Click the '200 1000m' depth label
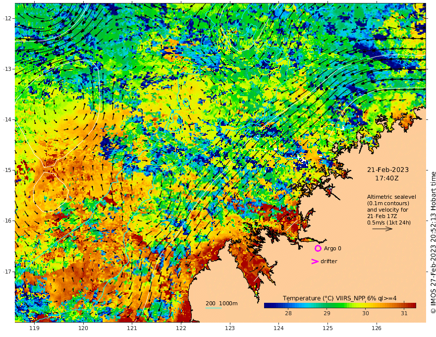Screen dimensions: 436x337 pyautogui.click(x=221, y=303)
